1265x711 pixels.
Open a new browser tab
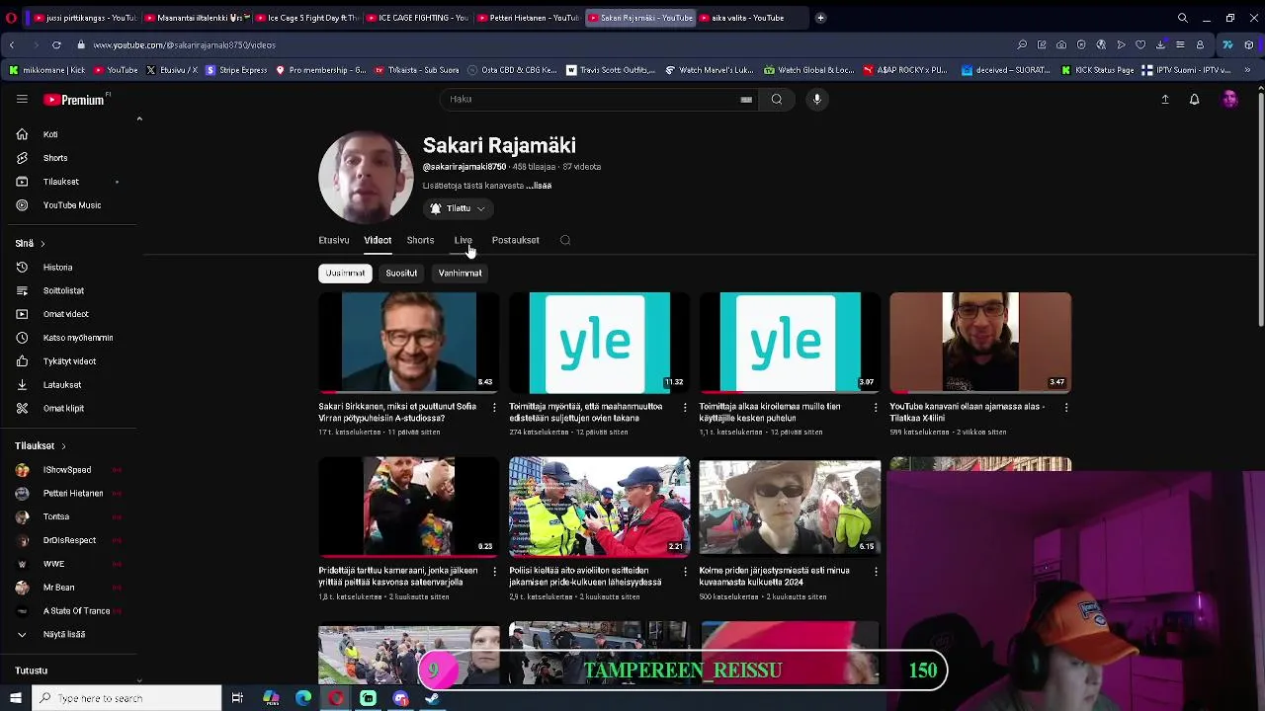pos(820,18)
